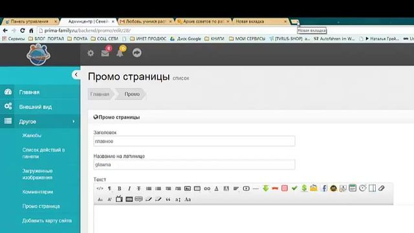Open Сервисы apps bookmark

pos(14,39)
